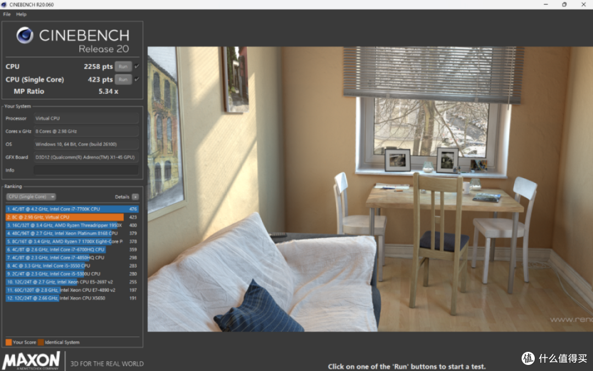Image resolution: width=593 pixels, height=371 pixels.
Task: Select ranking row Intel Core i7-4850HQ CPU
Action: click(x=72, y=258)
